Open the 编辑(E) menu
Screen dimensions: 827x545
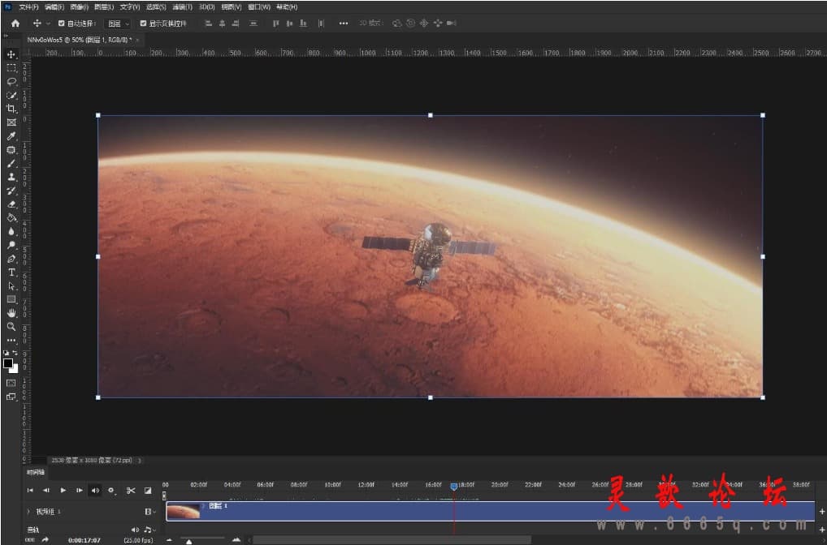(x=54, y=6)
